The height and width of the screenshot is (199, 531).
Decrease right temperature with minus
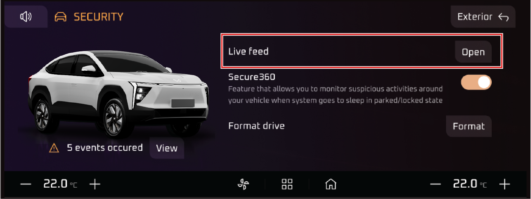435,184
